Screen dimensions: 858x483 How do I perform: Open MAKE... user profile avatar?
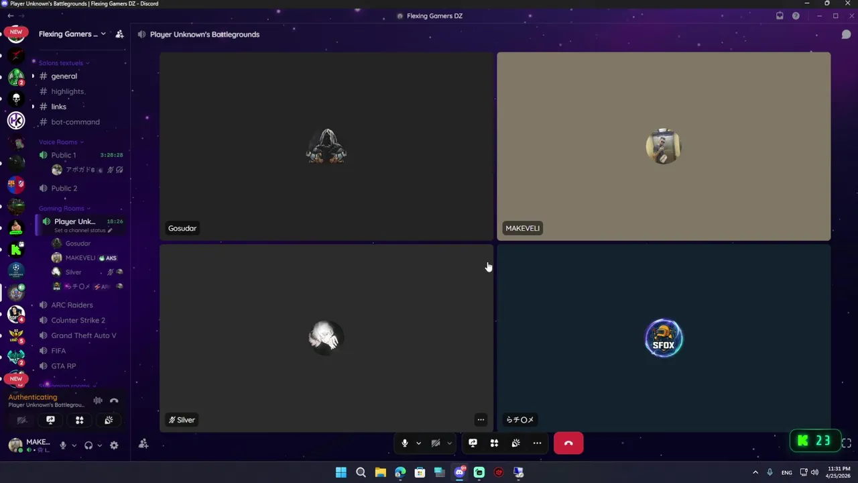tap(15, 445)
